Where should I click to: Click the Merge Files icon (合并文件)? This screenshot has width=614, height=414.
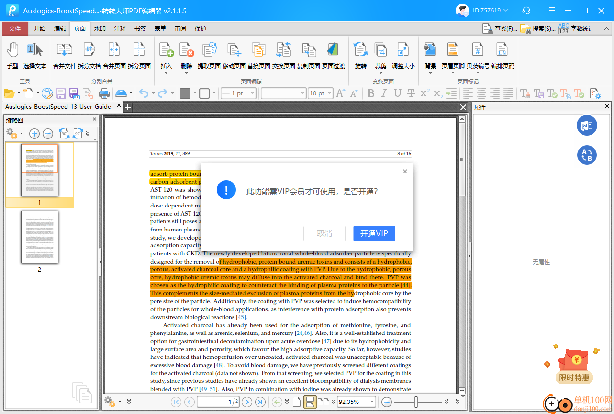pos(65,56)
